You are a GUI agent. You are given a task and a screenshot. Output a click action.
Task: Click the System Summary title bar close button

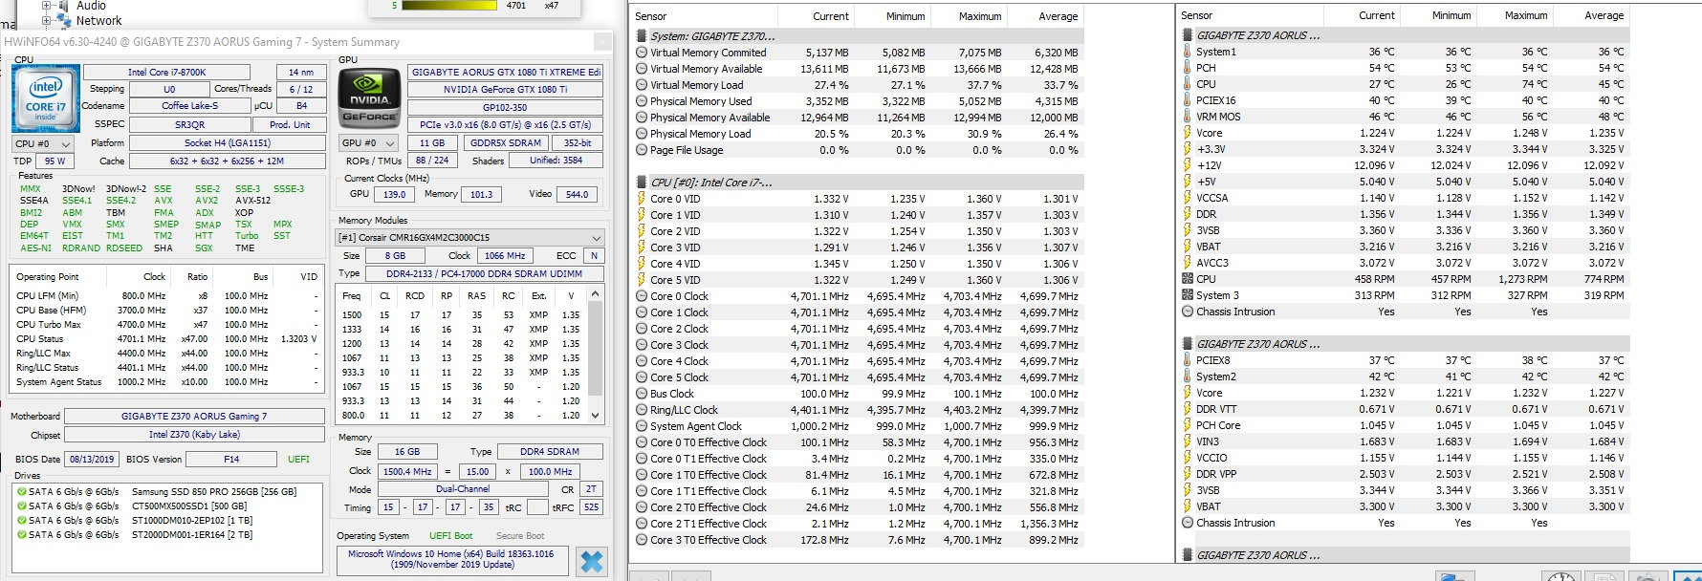tap(602, 41)
